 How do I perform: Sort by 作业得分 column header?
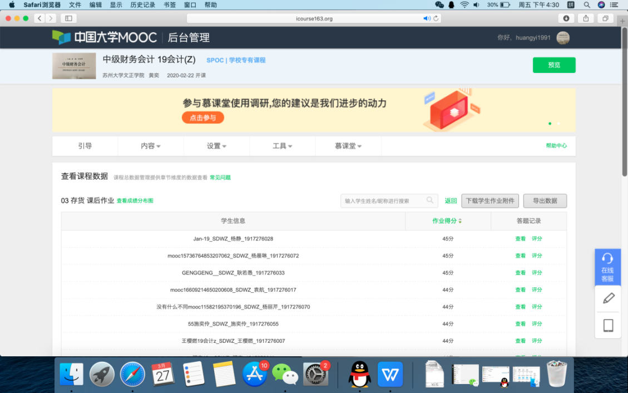(x=447, y=221)
